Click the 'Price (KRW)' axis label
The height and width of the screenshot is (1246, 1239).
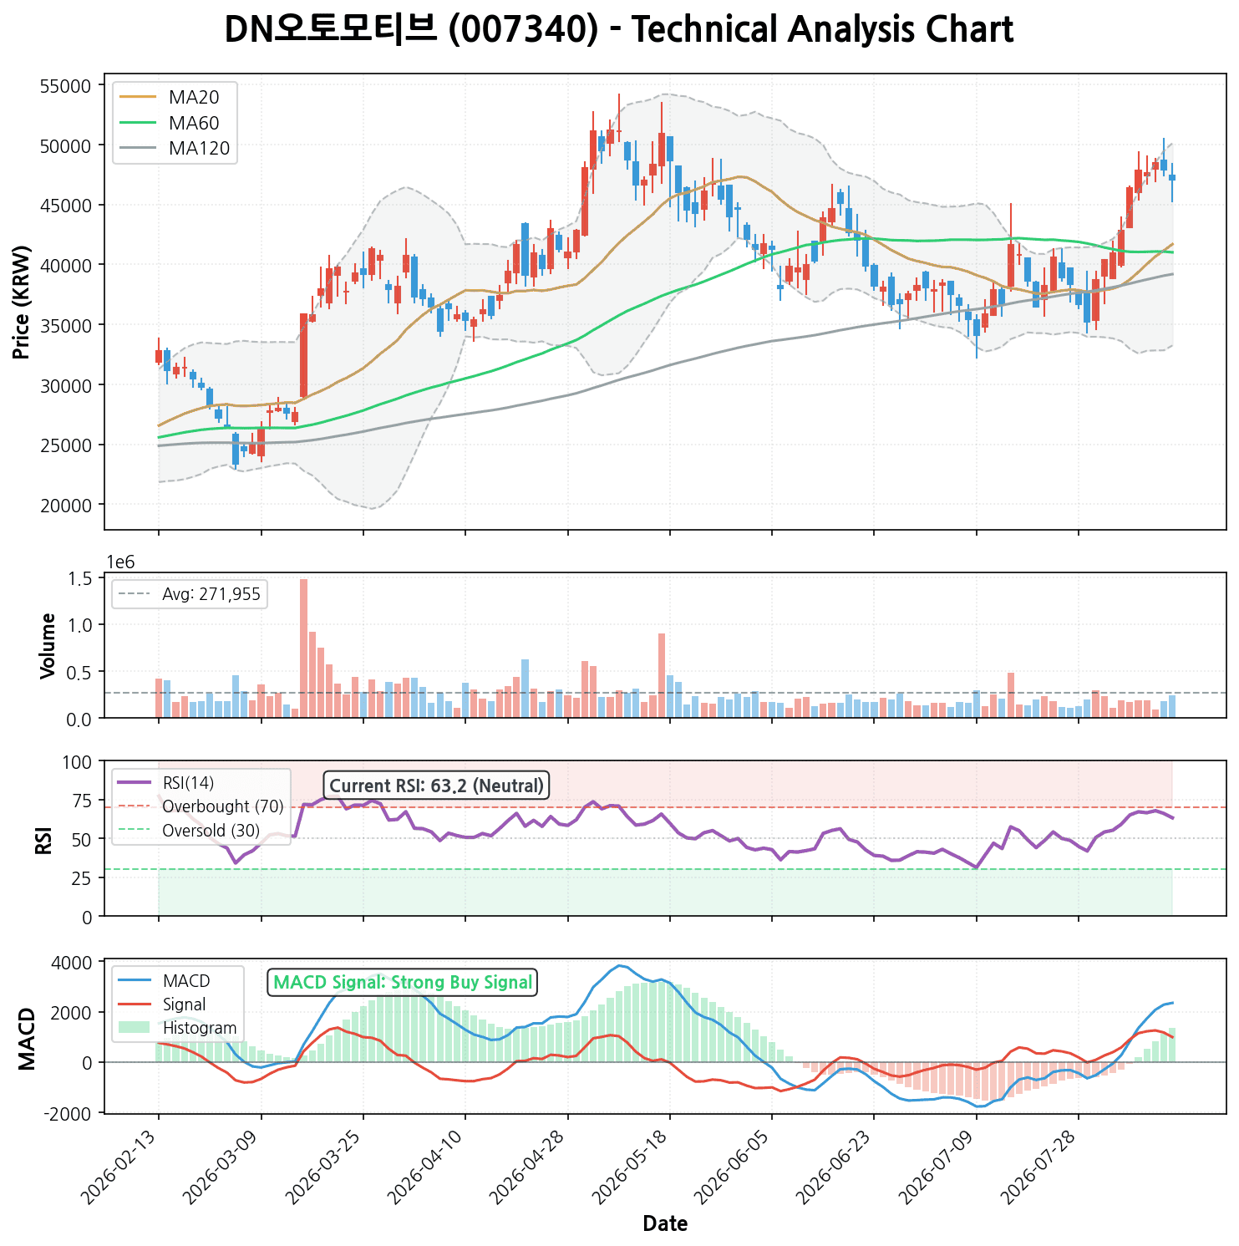[23, 302]
